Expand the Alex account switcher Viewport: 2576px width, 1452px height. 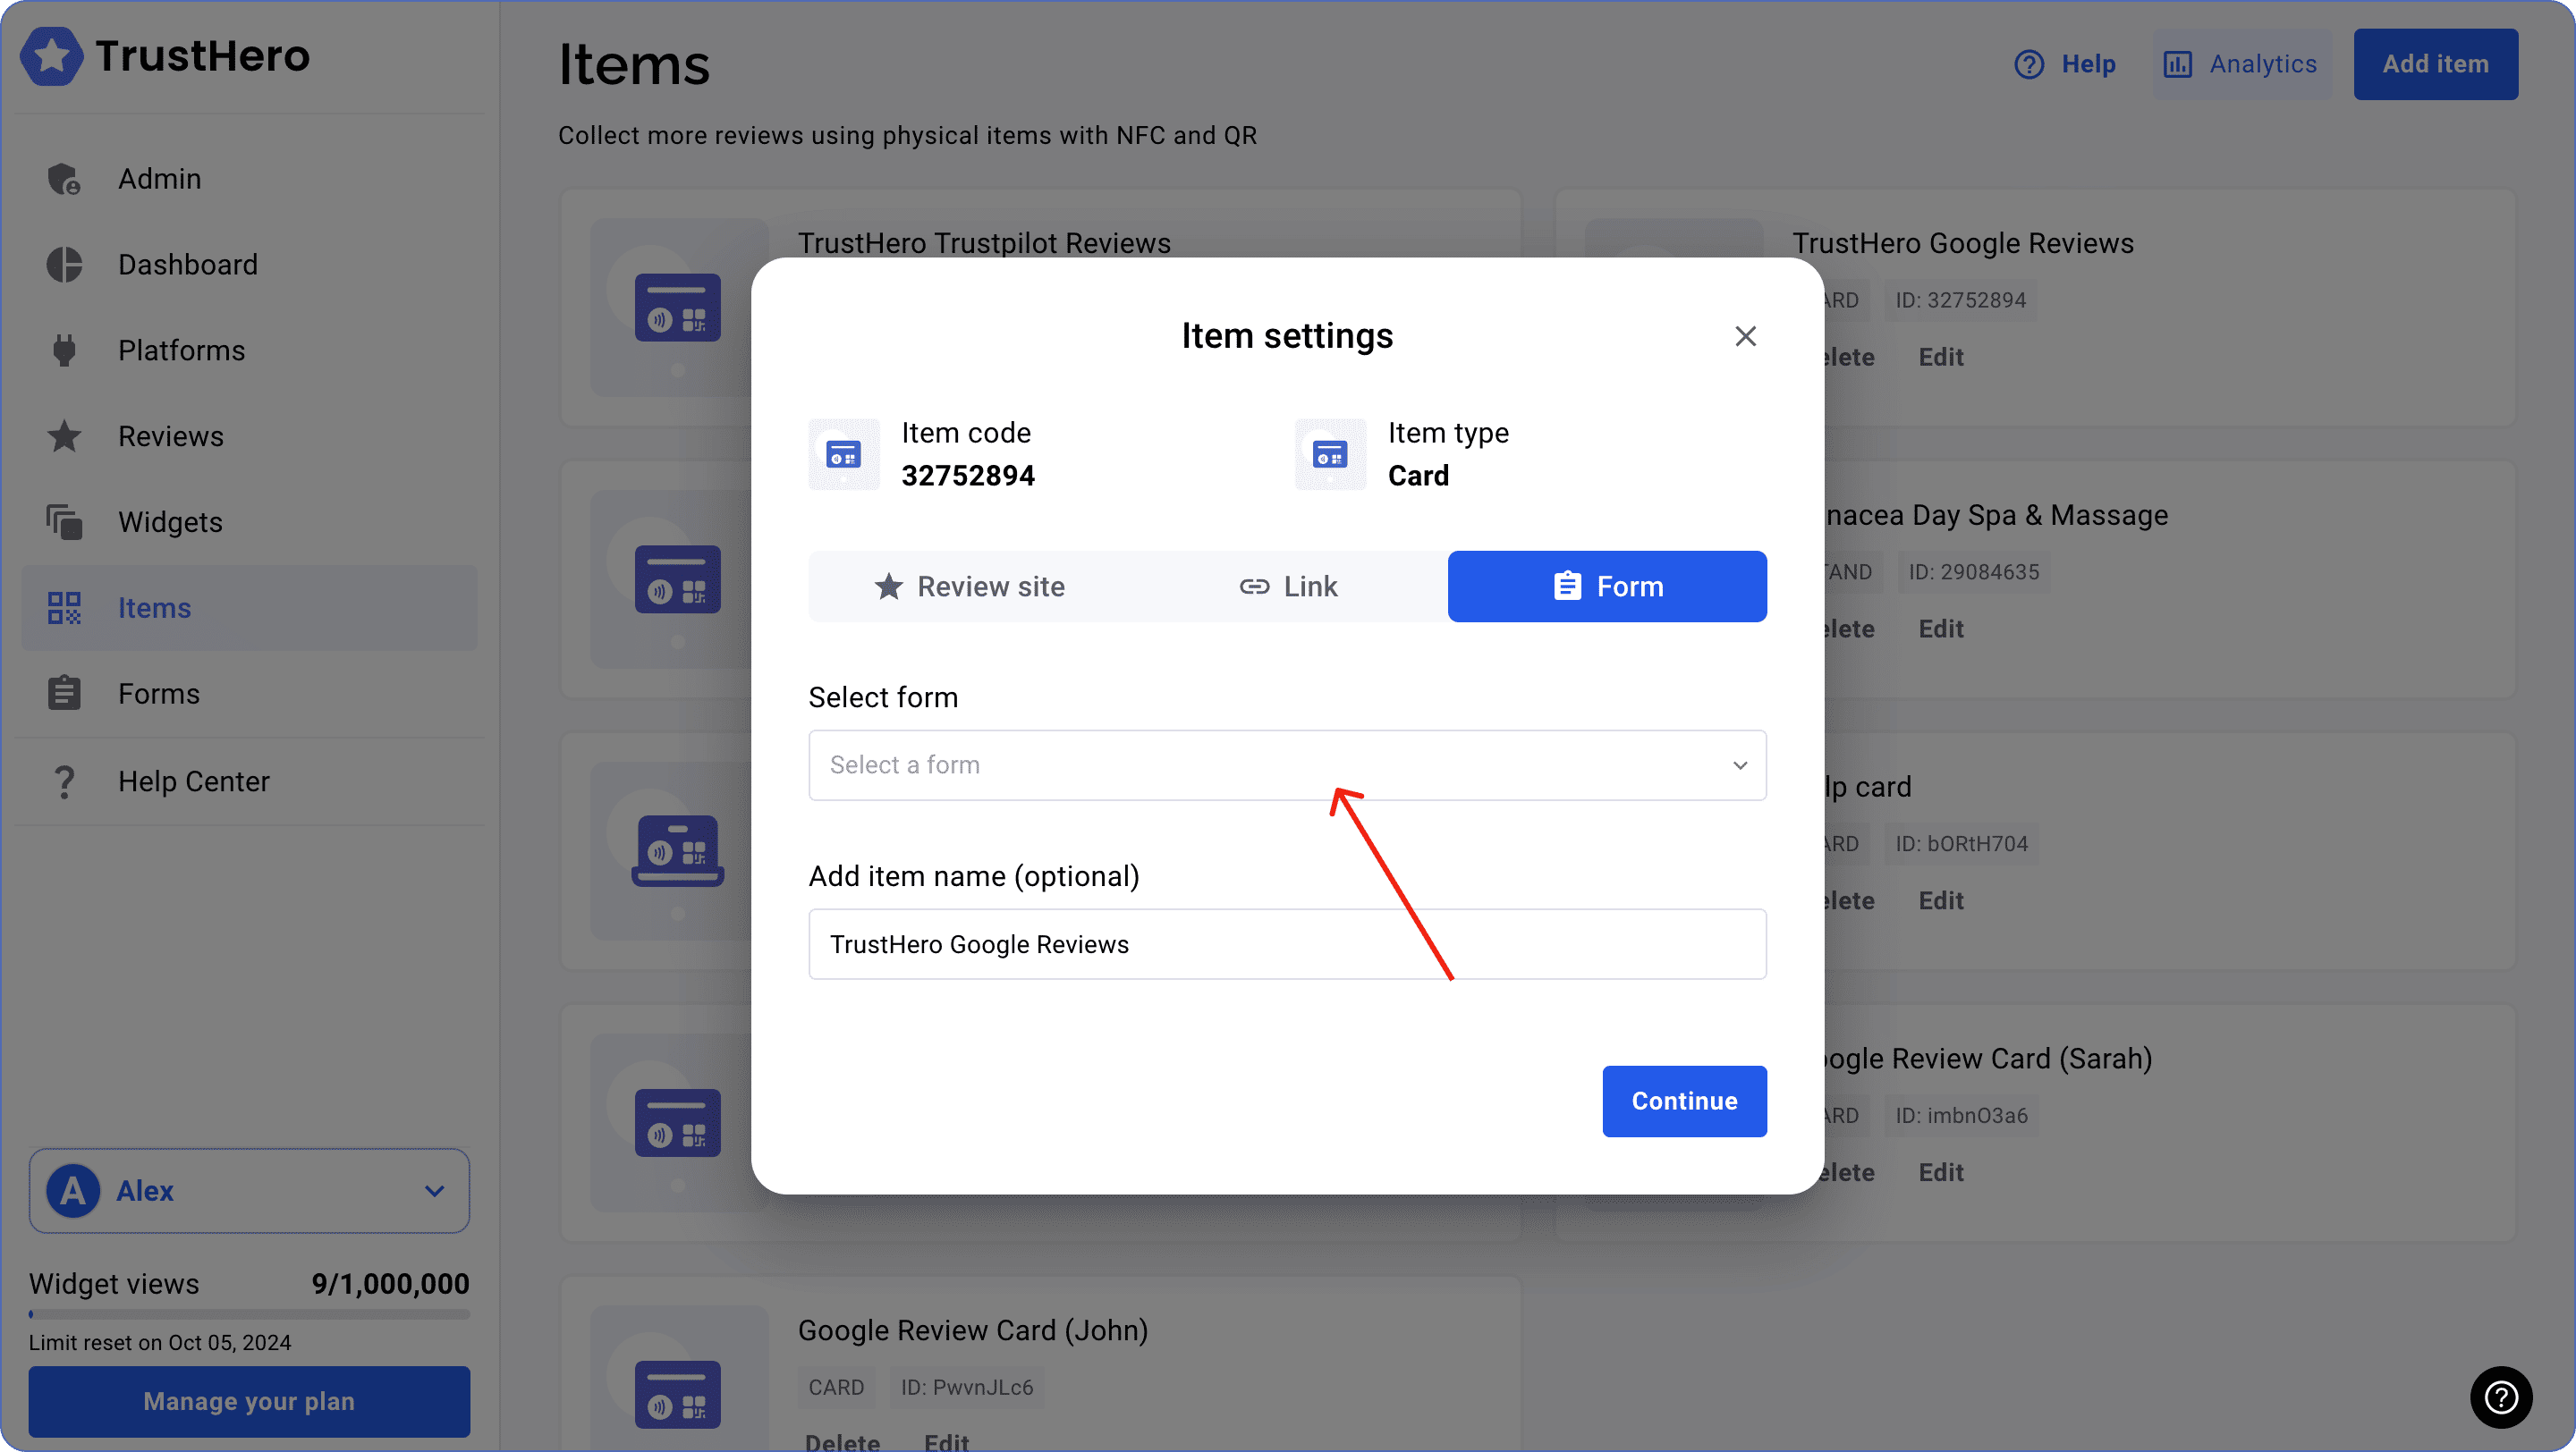point(249,1190)
